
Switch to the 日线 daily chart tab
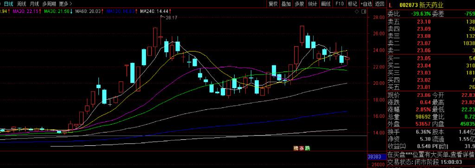tap(8, 4)
